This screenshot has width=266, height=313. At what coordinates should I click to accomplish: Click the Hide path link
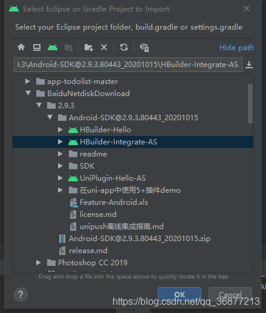click(236, 48)
